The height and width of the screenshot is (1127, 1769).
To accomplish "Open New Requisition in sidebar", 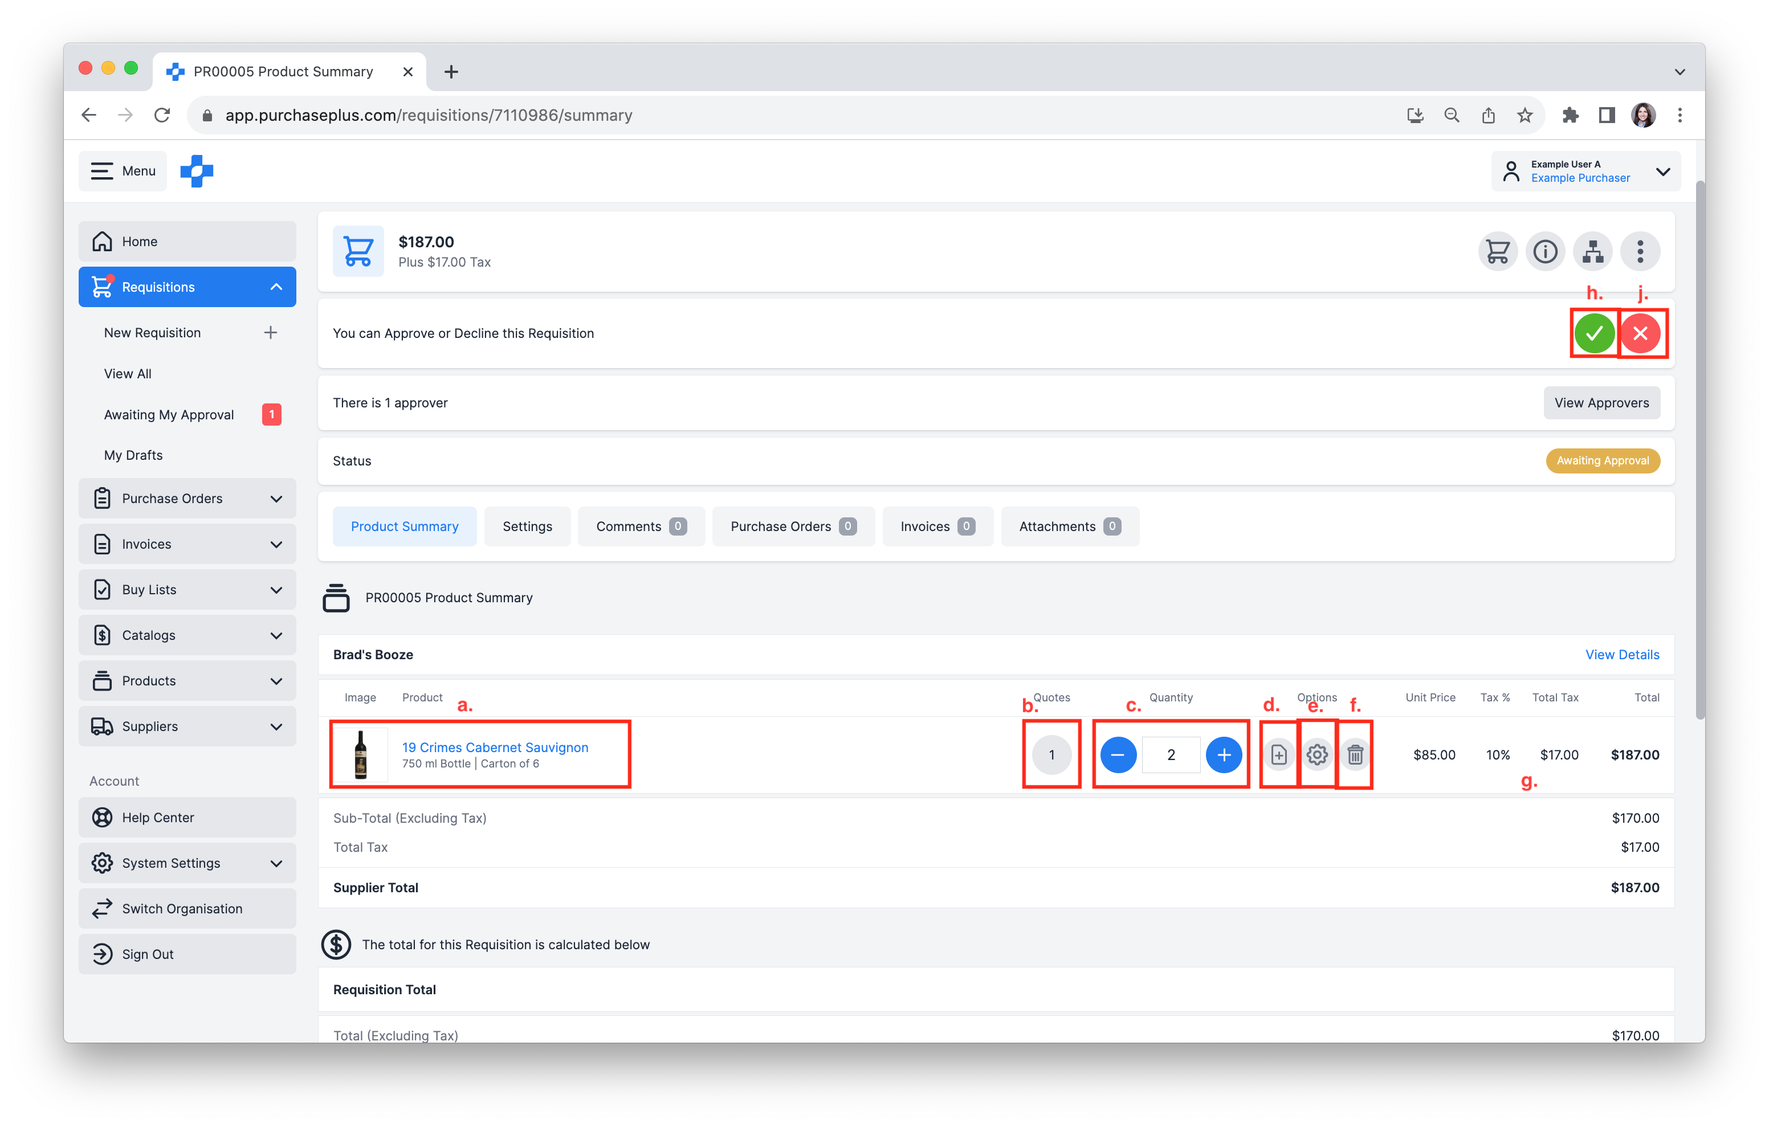I will point(152,333).
